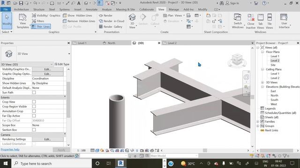Open the Architecture ribbon tab

click(22, 9)
